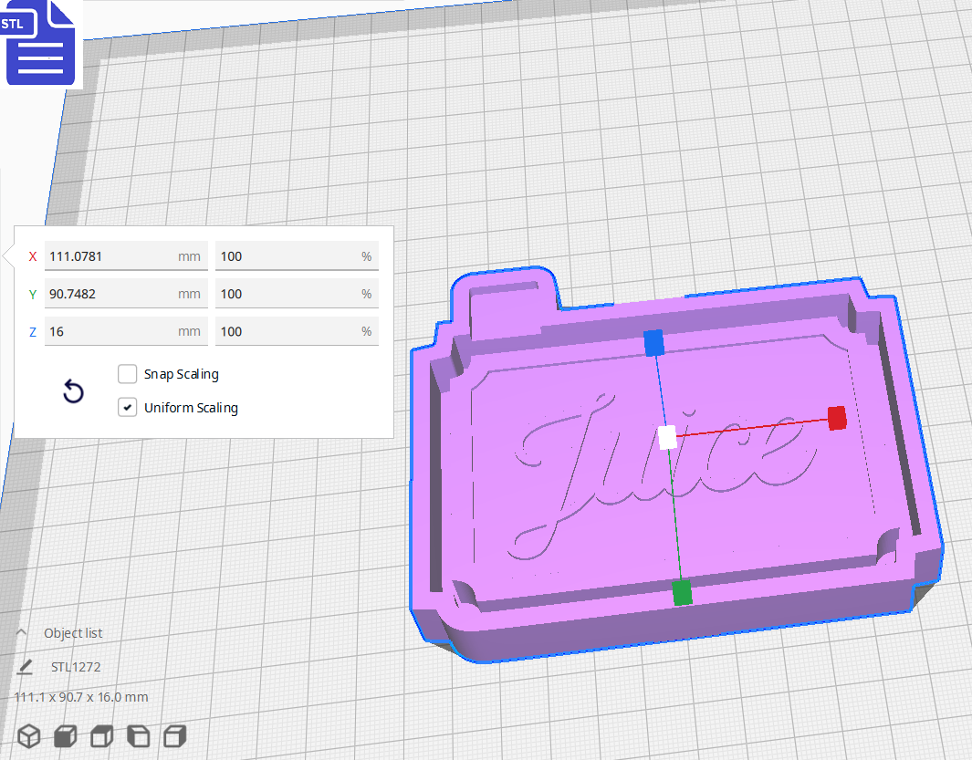Click the X percentage field showing 100
The width and height of the screenshot is (972, 760).
pos(297,256)
